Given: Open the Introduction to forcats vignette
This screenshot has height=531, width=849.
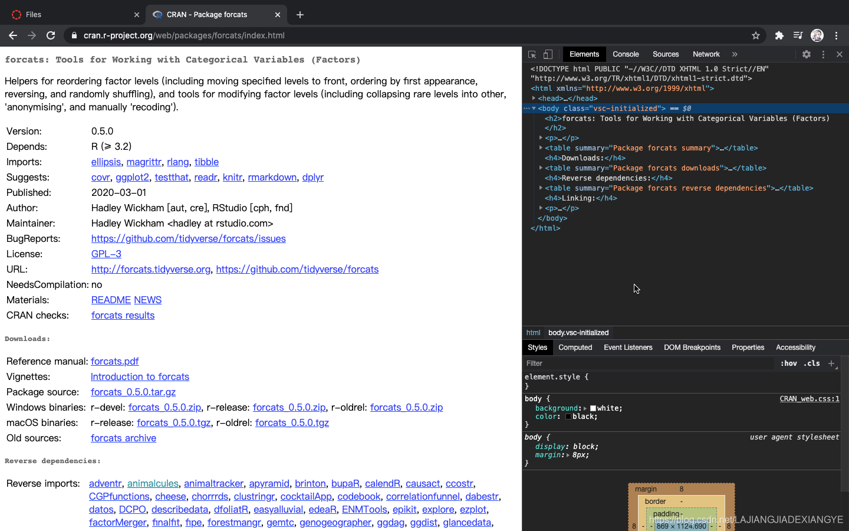Looking at the screenshot, I should (140, 376).
